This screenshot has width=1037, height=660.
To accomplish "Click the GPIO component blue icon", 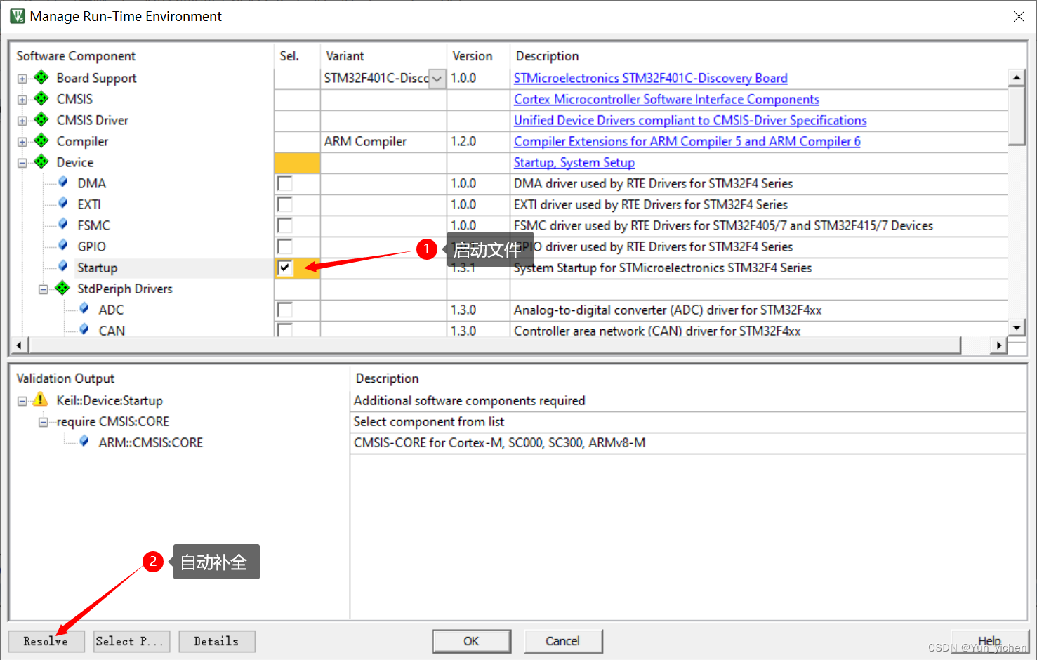I will coord(63,246).
